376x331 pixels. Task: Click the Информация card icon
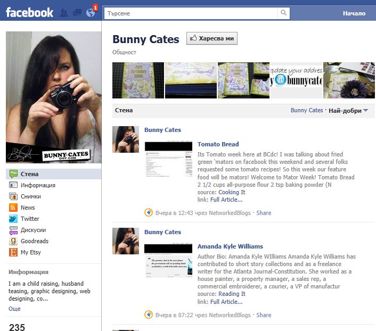(x=13, y=185)
